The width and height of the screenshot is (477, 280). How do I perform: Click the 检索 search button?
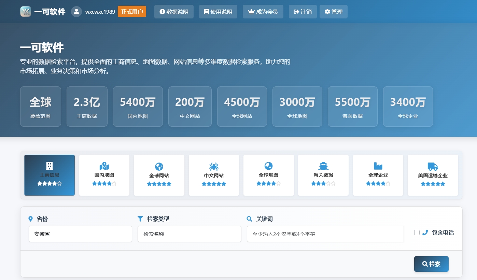tap(431, 264)
